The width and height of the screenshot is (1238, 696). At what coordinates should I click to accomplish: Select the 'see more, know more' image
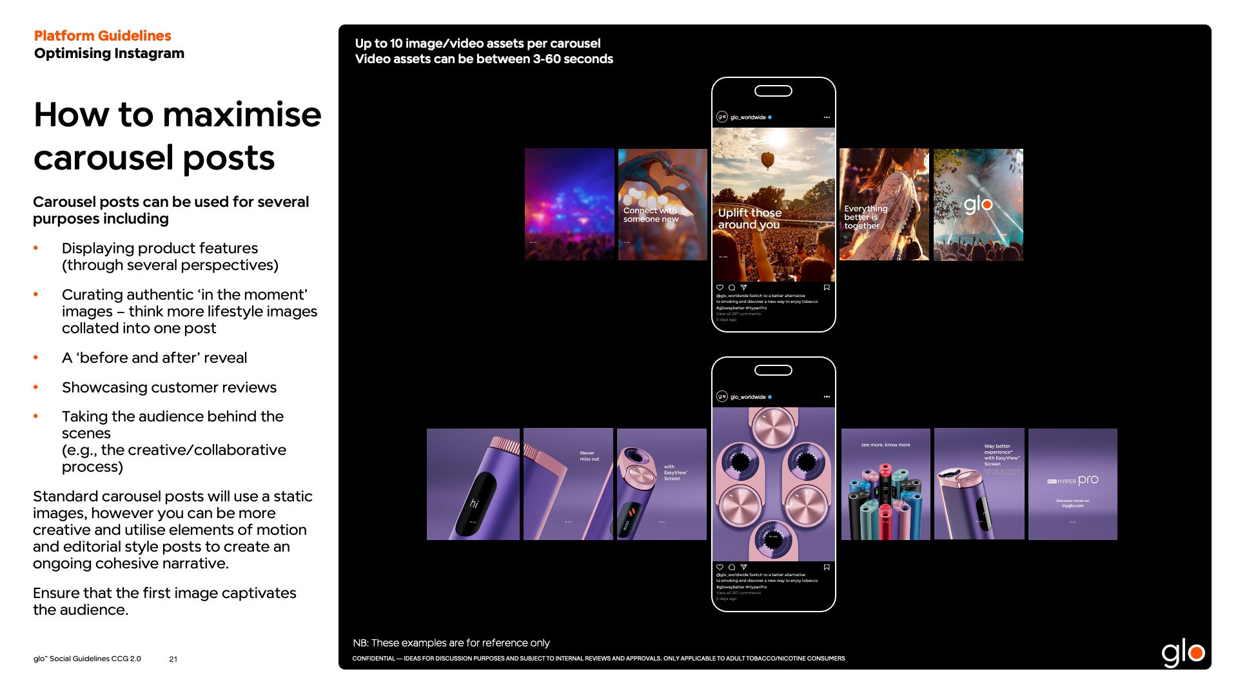click(x=885, y=484)
